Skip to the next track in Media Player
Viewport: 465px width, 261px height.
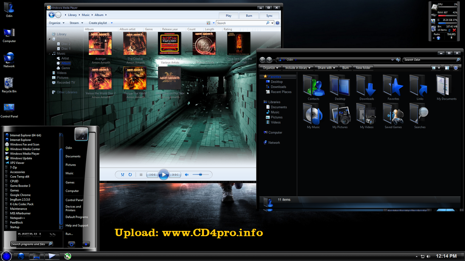[x=175, y=175]
